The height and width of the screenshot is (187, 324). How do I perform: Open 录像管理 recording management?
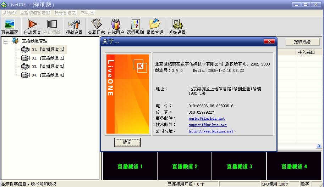(x=155, y=27)
